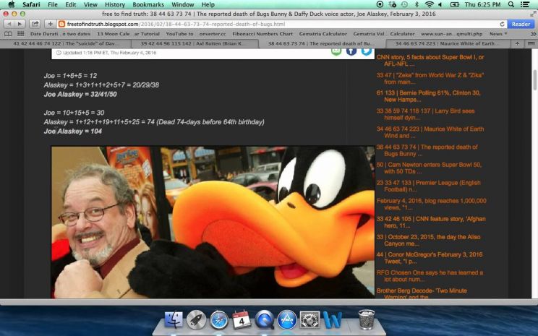The image size is (538, 336).
Task: Open the Edit menu
Action: pos(71,4)
